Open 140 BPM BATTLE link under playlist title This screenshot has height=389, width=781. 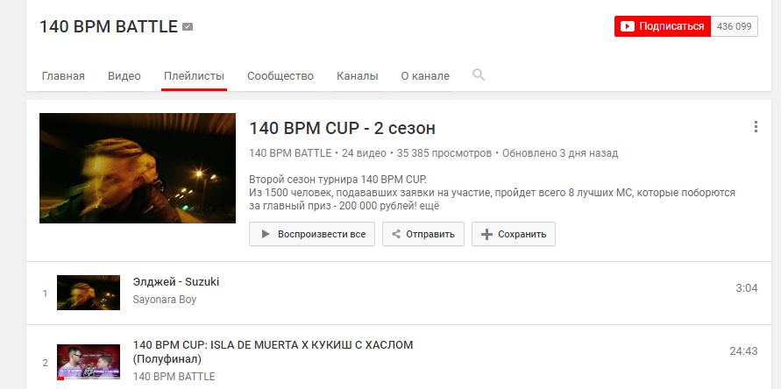pos(290,153)
